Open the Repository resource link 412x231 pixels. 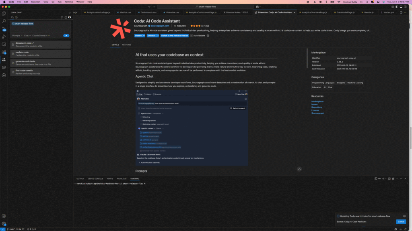(317, 107)
